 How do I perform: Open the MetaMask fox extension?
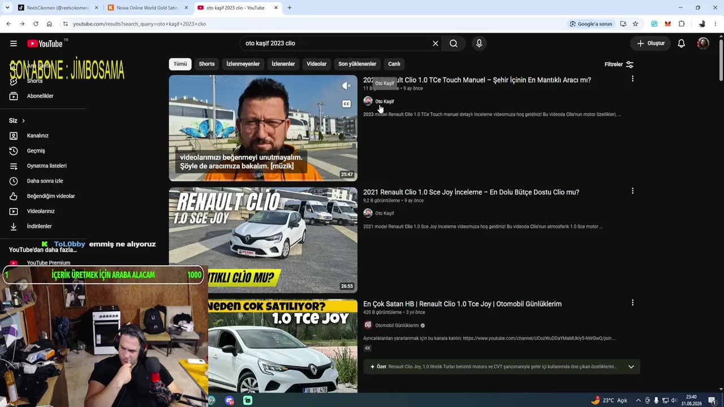coord(668,24)
